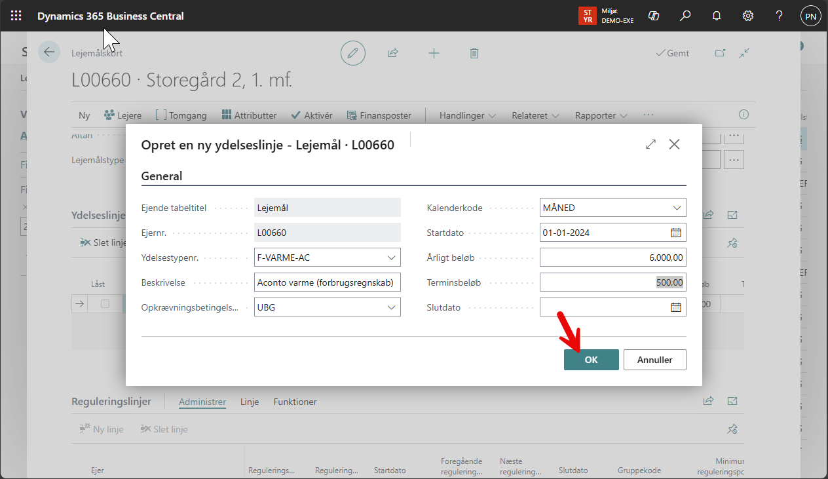Open the app launcher waffle menu
Image resolution: width=828 pixels, height=479 pixels.
pos(16,16)
